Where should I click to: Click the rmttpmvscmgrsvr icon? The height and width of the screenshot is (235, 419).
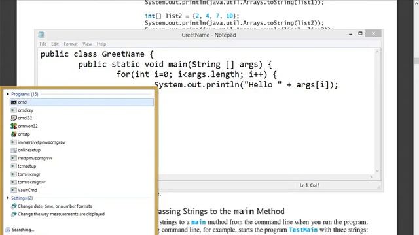(14, 158)
